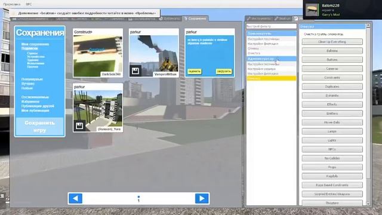382x215 pixels.
Task: Open the Construct+ save thumbnail
Action: (98, 56)
